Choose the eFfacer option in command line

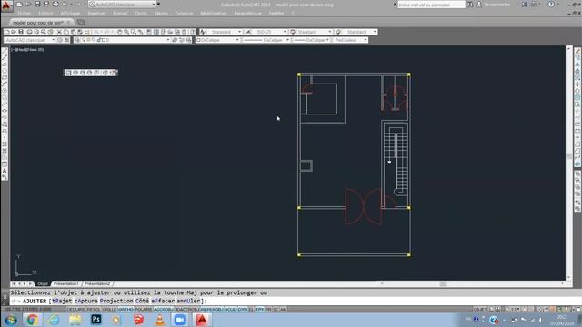(x=163, y=301)
